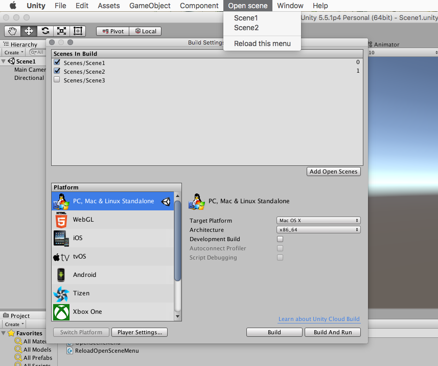Viewport: 438px width, 366px height.
Task: Click the Project folder tab icon
Action: [6, 315]
